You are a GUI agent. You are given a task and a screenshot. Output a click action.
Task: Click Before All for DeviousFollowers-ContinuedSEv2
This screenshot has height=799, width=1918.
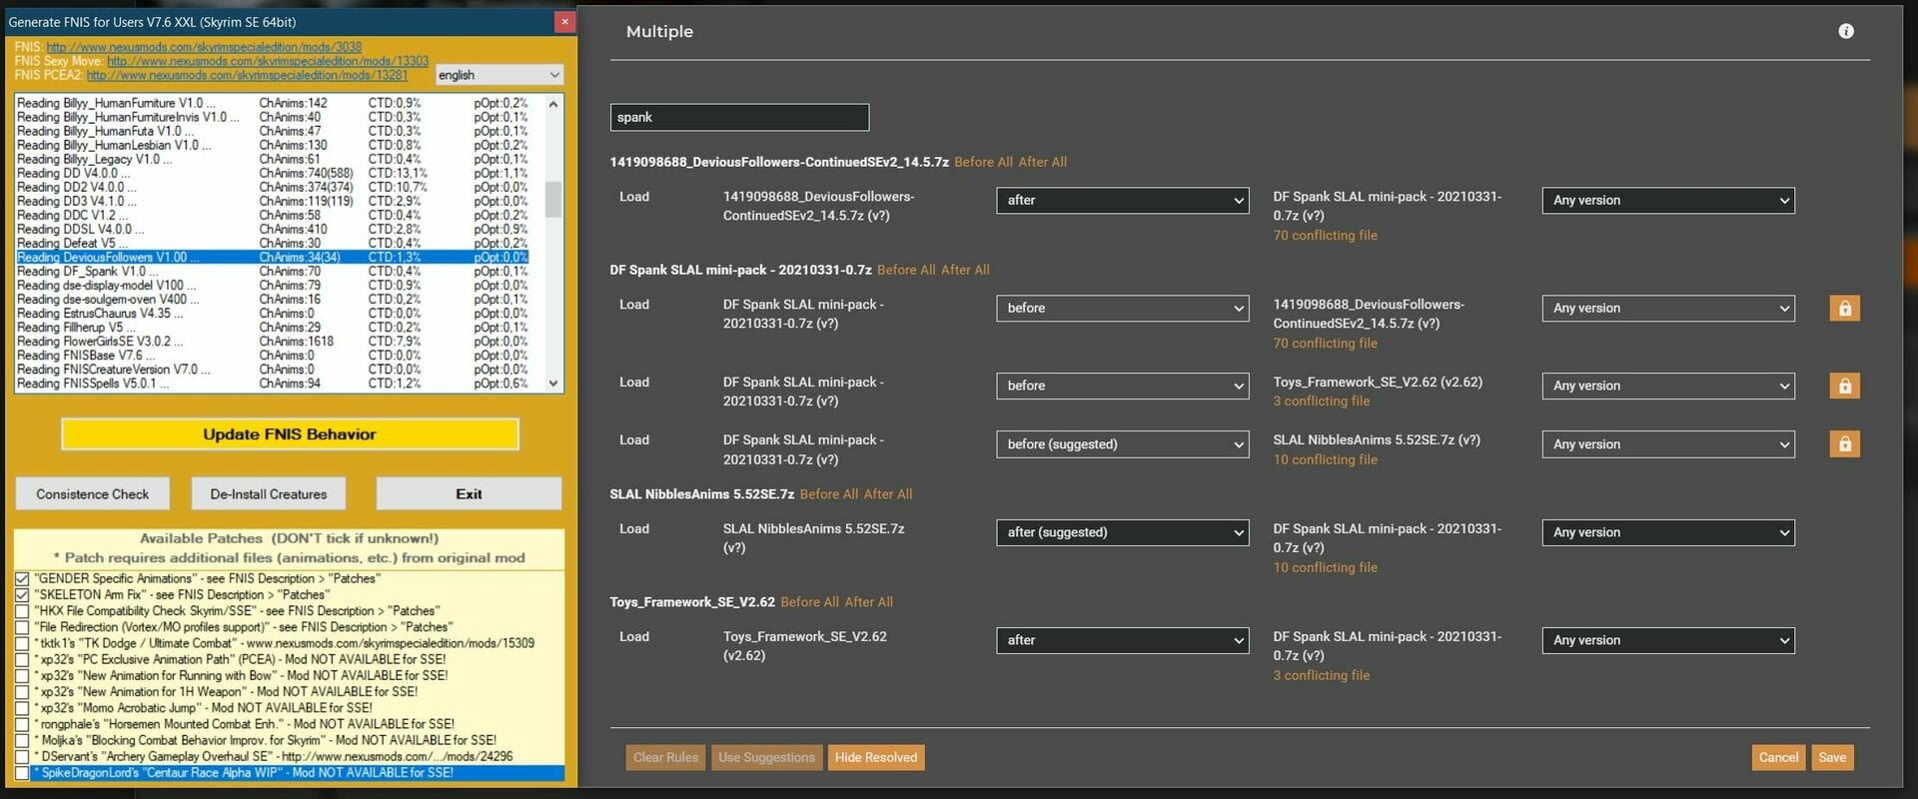[x=983, y=162]
